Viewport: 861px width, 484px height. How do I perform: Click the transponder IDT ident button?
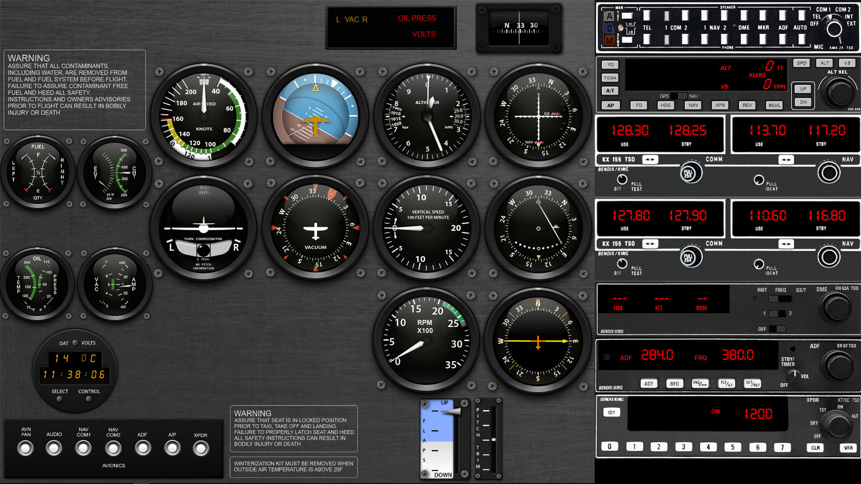click(611, 412)
